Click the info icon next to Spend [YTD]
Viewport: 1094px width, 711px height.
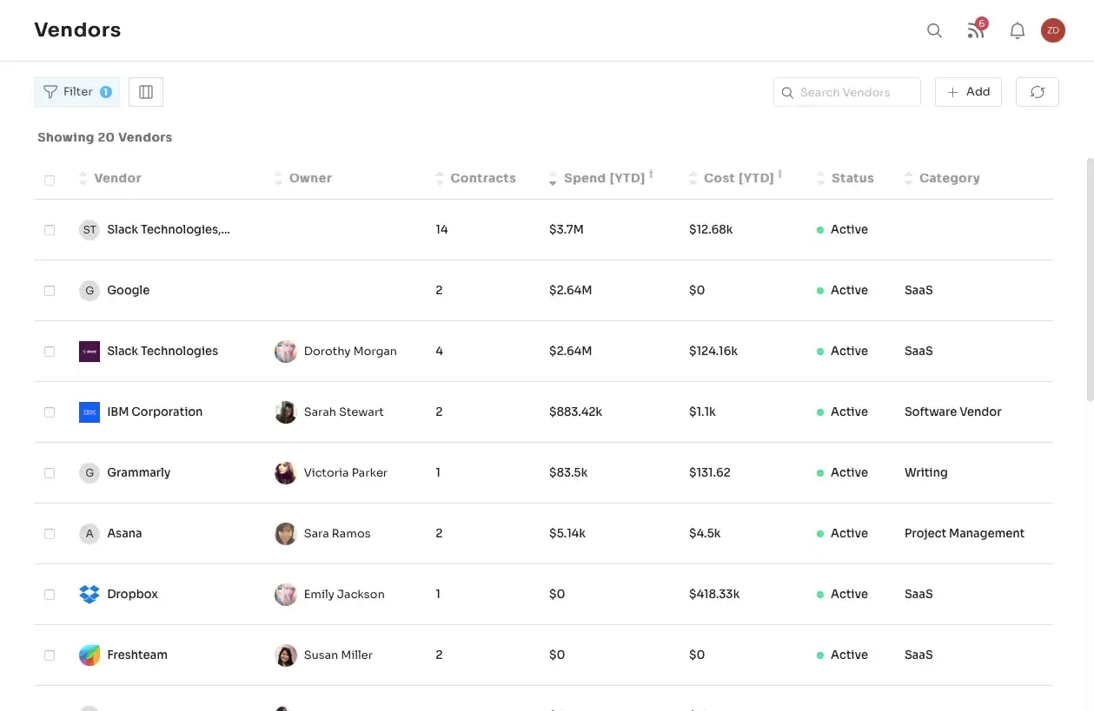pos(651,174)
